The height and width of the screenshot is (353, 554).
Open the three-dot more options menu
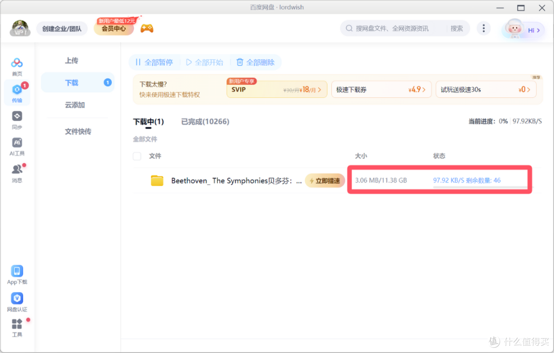tap(484, 28)
